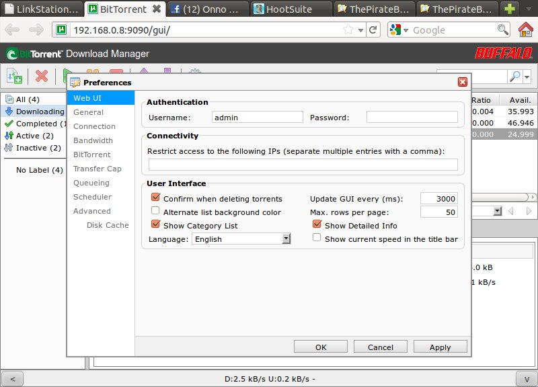Screen dimensions: 538x387
Task: Close the Preferences dialog with the red X
Action: (x=462, y=82)
